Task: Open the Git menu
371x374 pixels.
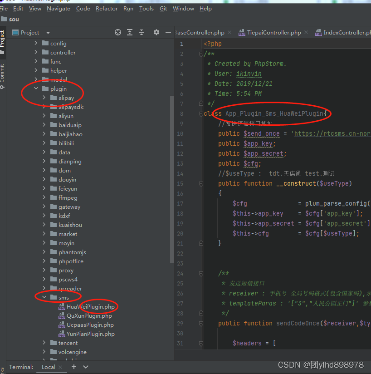Action: coord(163,9)
